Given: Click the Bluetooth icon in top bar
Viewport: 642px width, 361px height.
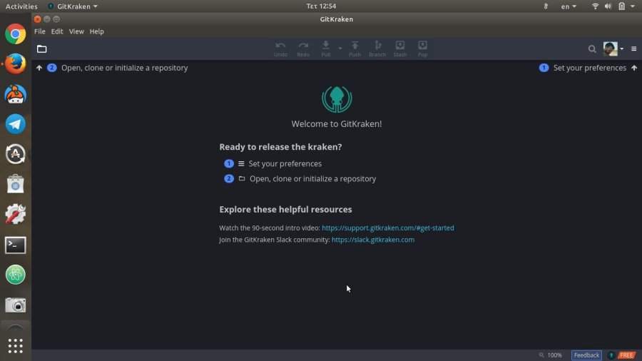Looking at the screenshot, I should click(x=546, y=6).
